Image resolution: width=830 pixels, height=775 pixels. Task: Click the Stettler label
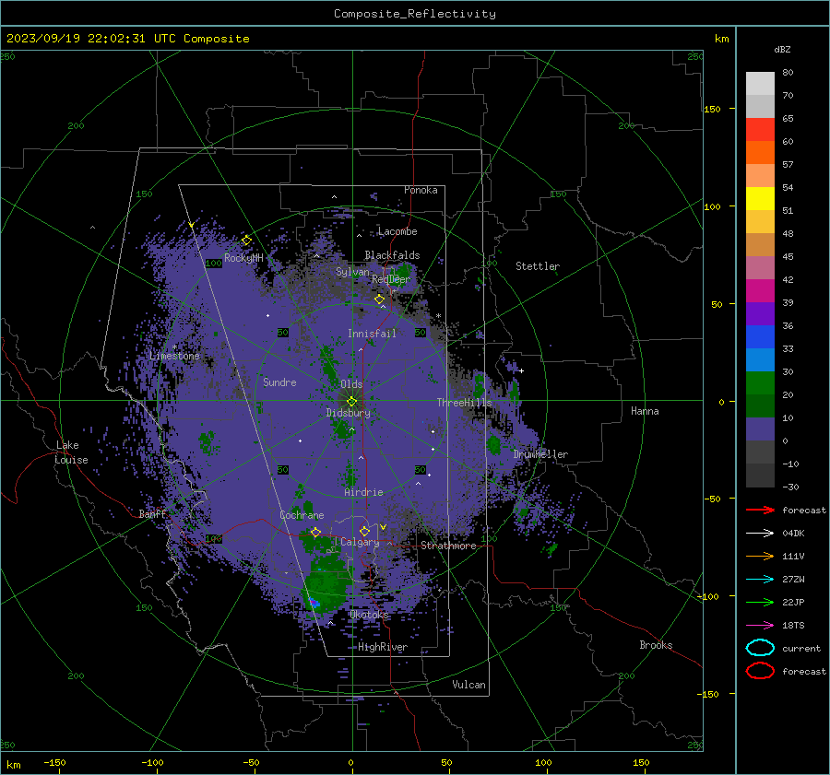pyautogui.click(x=538, y=266)
